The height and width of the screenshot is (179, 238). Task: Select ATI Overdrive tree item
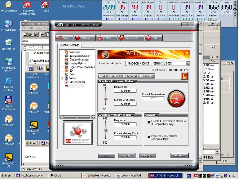(77, 86)
